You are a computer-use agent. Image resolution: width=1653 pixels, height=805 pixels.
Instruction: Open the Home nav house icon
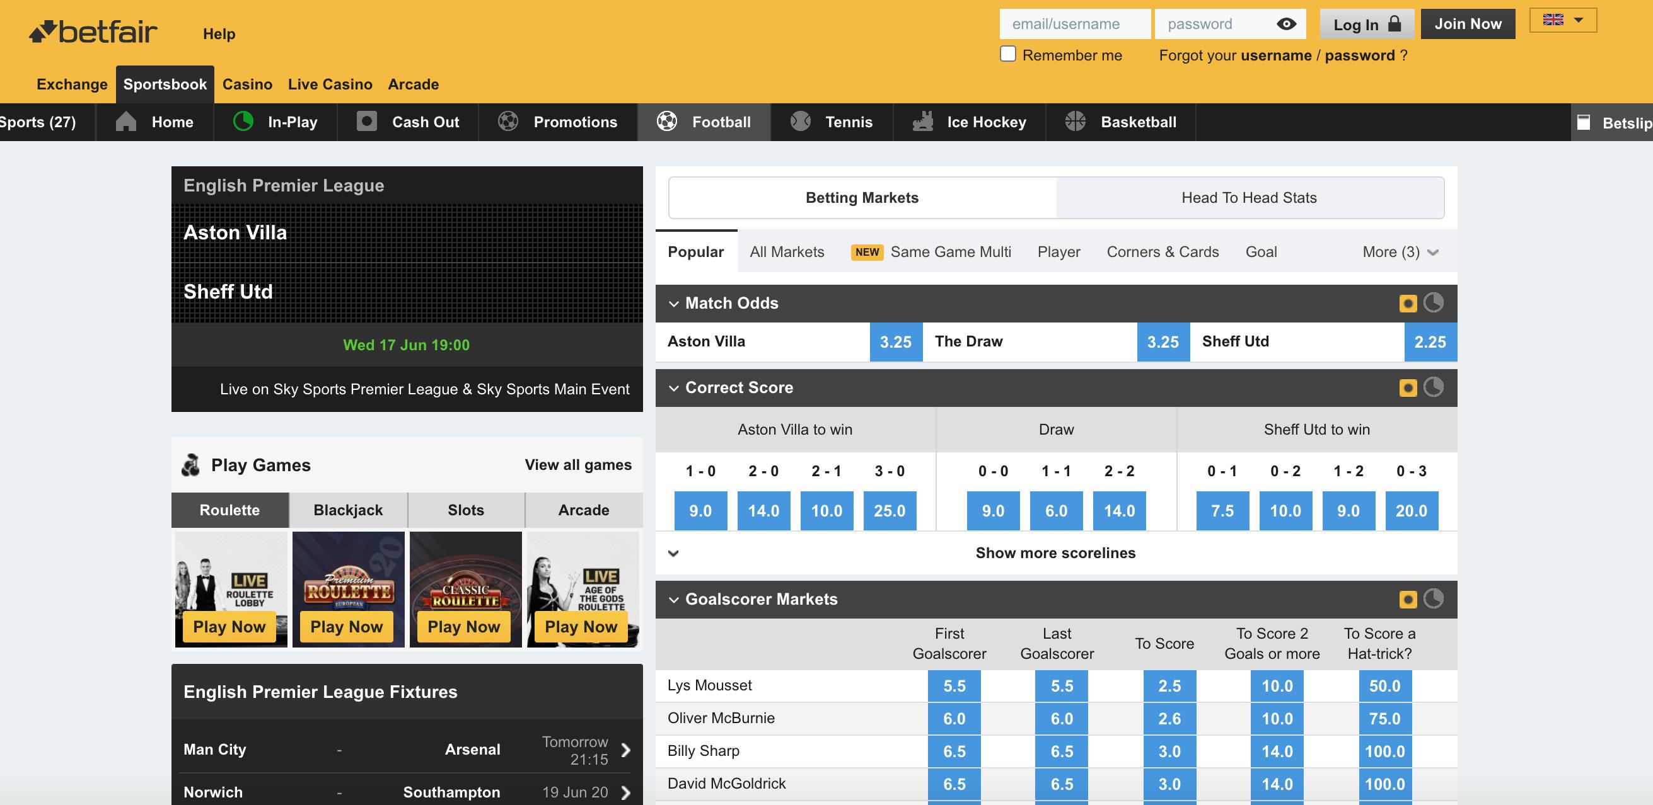[126, 121]
